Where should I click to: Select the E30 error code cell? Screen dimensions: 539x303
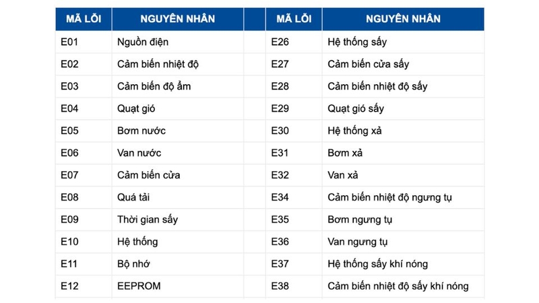click(x=280, y=131)
